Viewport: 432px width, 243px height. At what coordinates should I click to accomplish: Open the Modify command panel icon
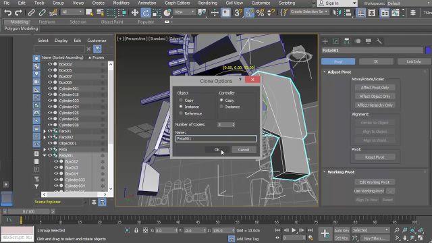coord(335,41)
